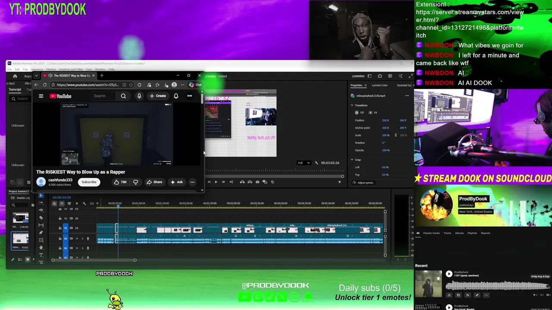Screen dimensions: 552x310
Task: Toggle V2 track output eye
Action: (77, 218)
